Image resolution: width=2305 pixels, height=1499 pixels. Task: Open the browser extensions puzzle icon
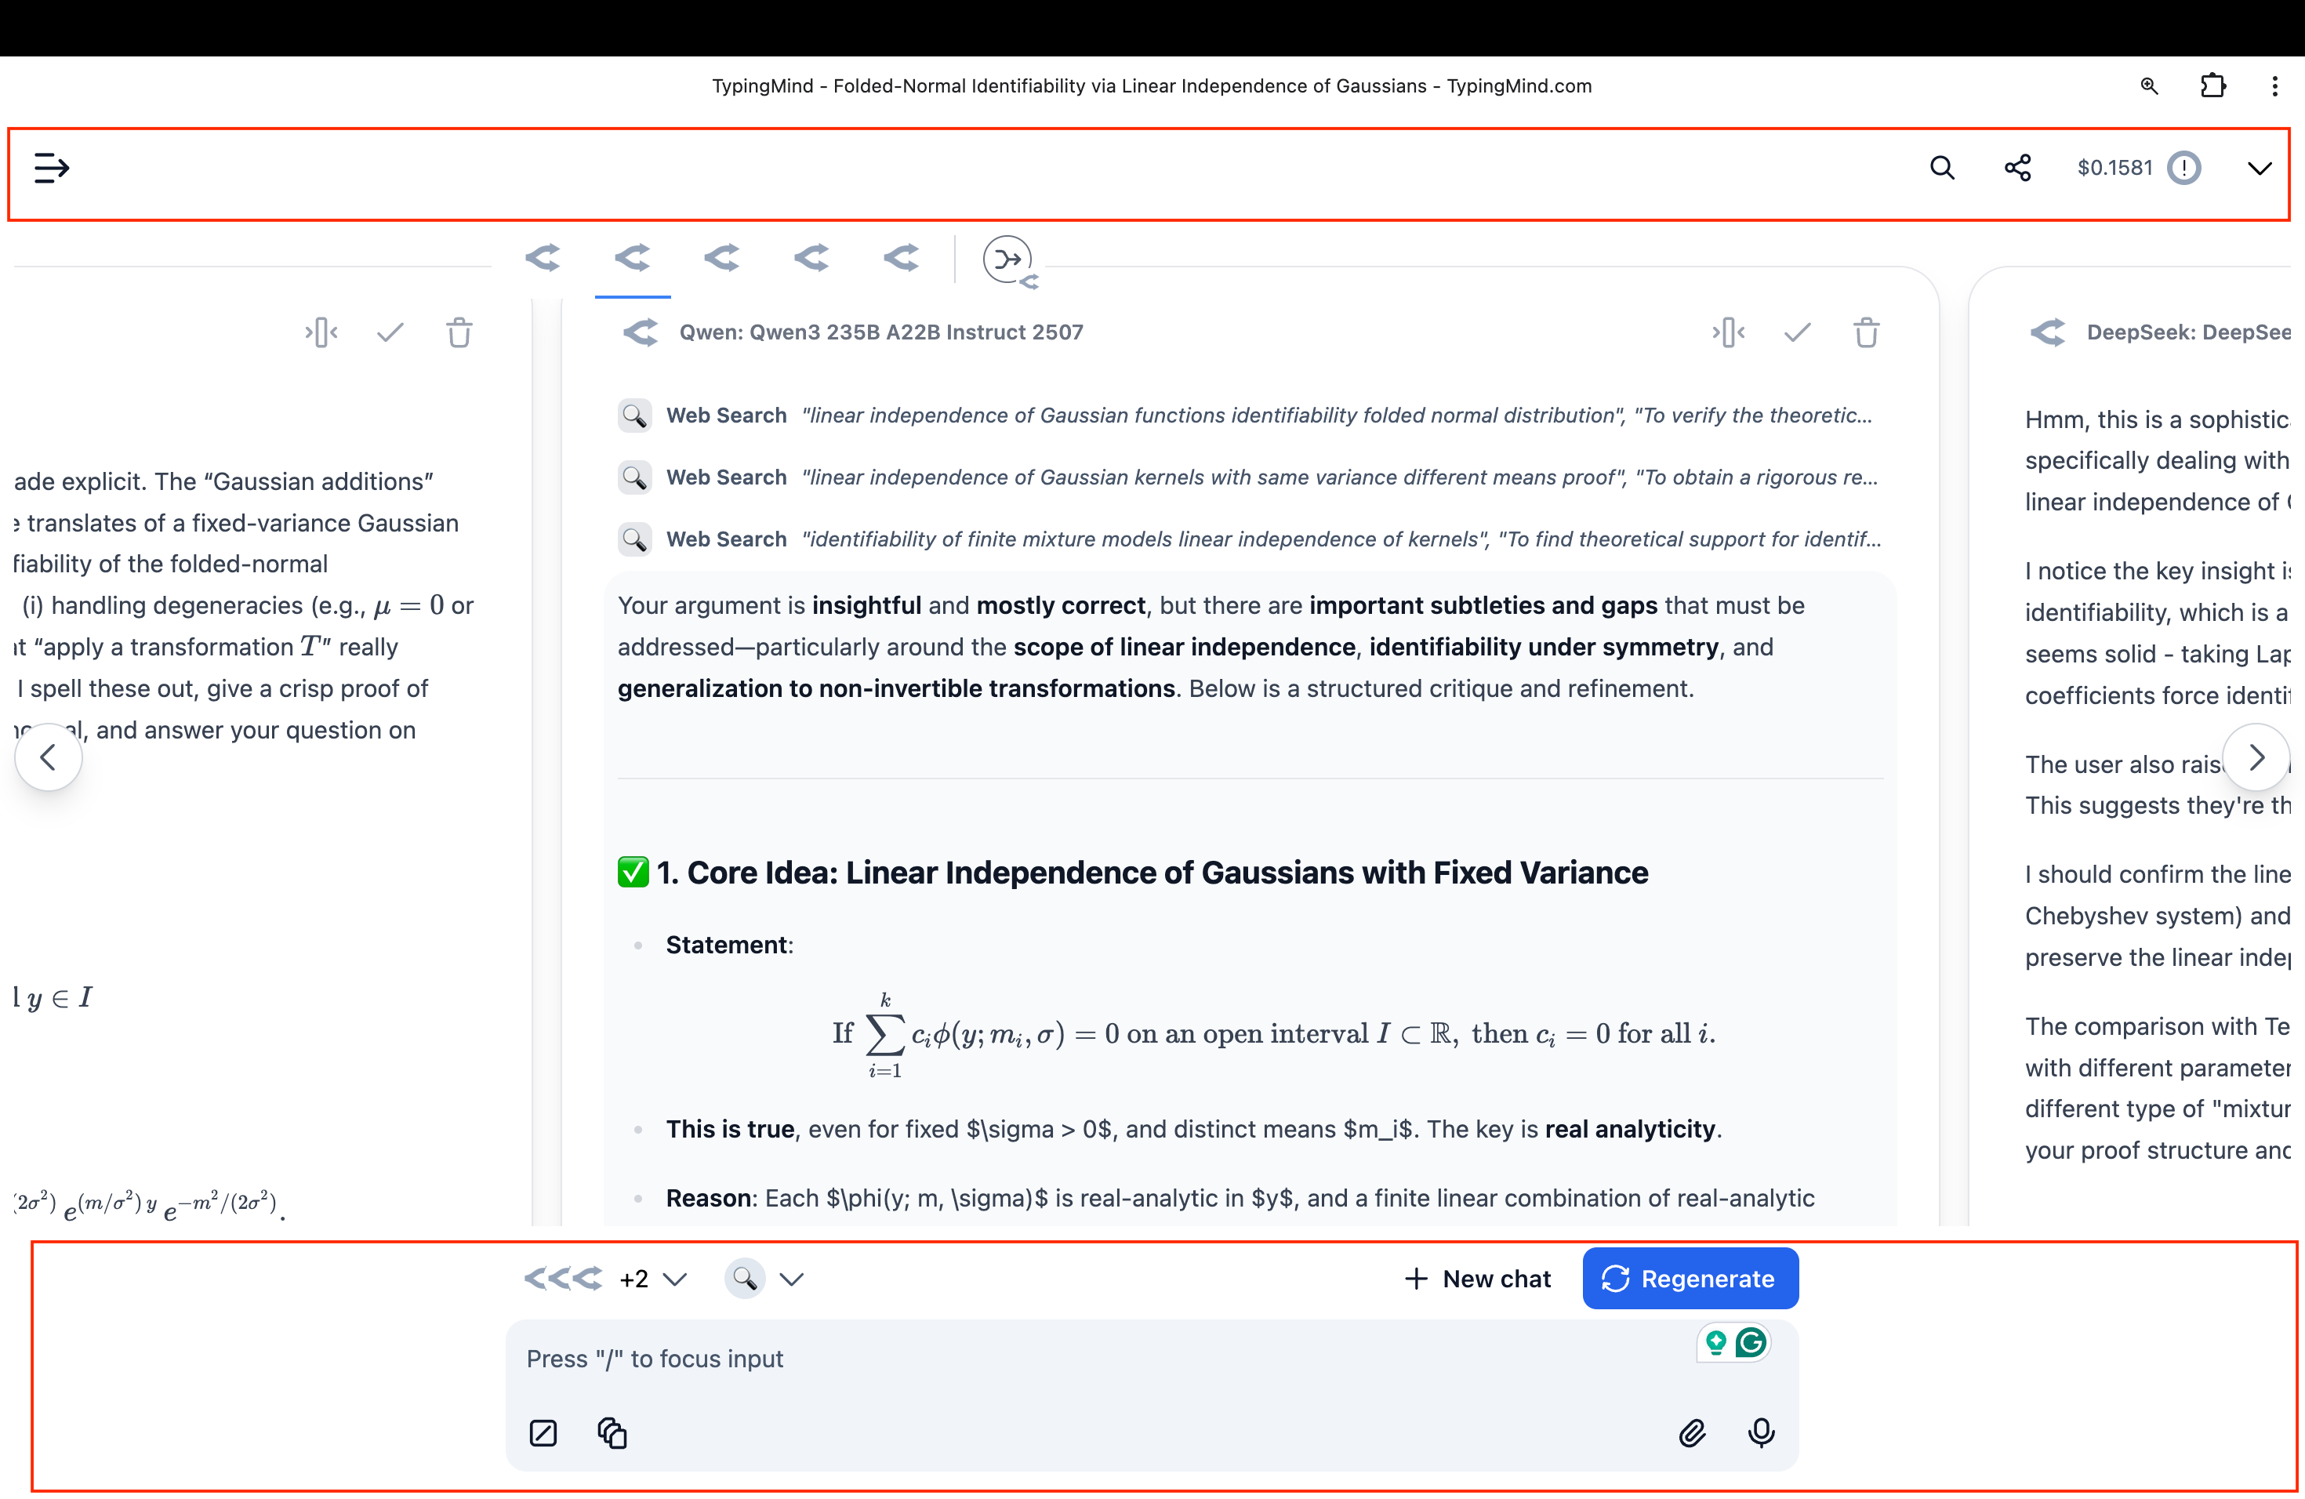(x=2213, y=86)
